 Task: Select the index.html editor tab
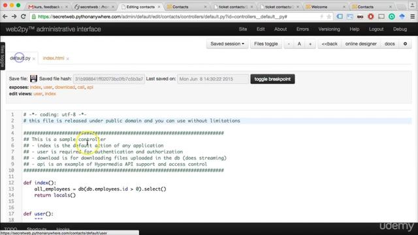pos(54,58)
